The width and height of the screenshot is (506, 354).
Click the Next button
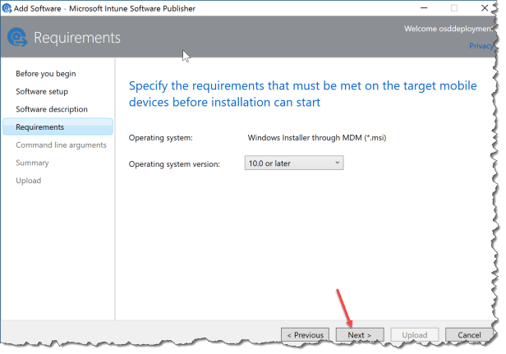[x=359, y=335]
